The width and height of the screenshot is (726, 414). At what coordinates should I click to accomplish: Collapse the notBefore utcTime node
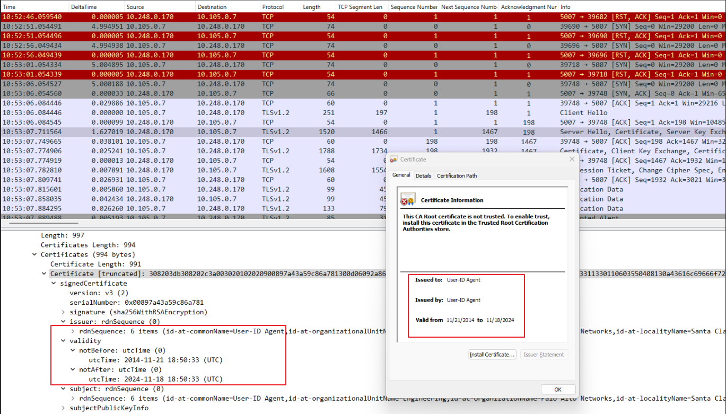[73, 350]
